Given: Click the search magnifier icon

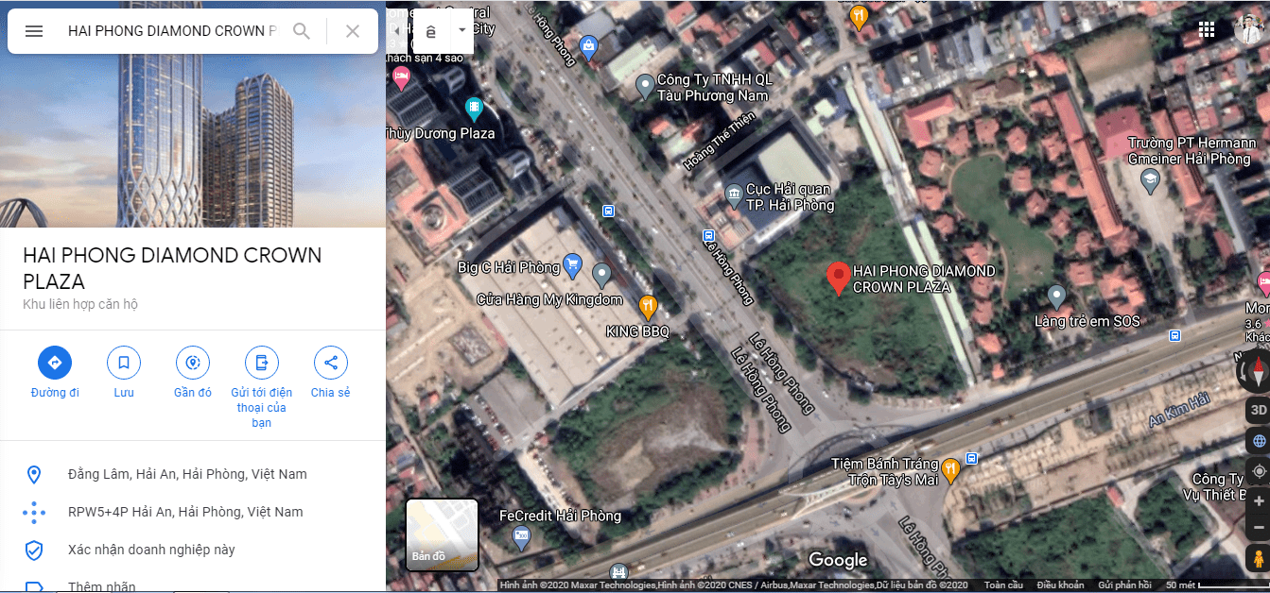Looking at the screenshot, I should pyautogui.click(x=302, y=31).
